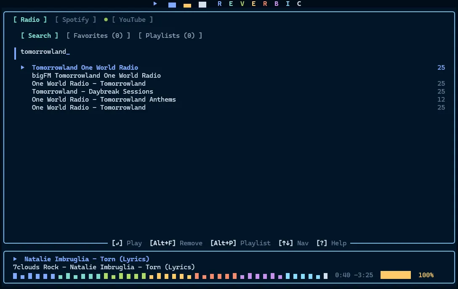Click the 100% volume label
This screenshot has height=289, width=458.
[x=426, y=275]
